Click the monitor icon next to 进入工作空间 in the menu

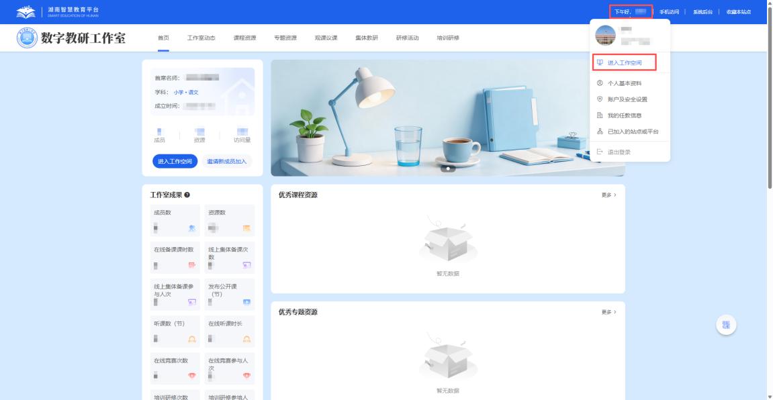(x=600, y=62)
